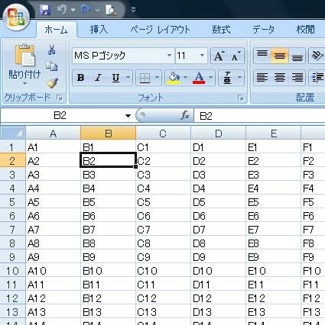Select cell containing E12
Screen dimensions: 325x325
pyautogui.click(x=273, y=298)
